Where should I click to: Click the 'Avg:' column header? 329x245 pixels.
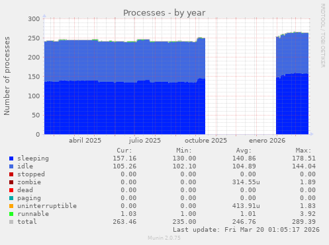(244, 151)
